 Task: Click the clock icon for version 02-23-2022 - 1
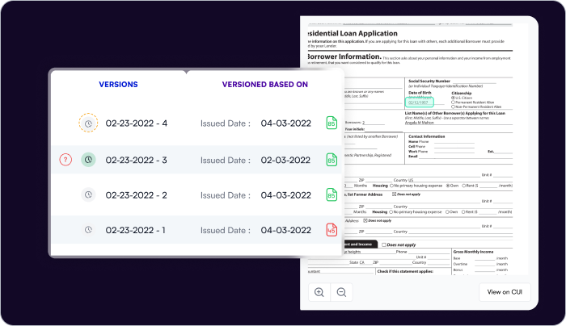point(88,230)
